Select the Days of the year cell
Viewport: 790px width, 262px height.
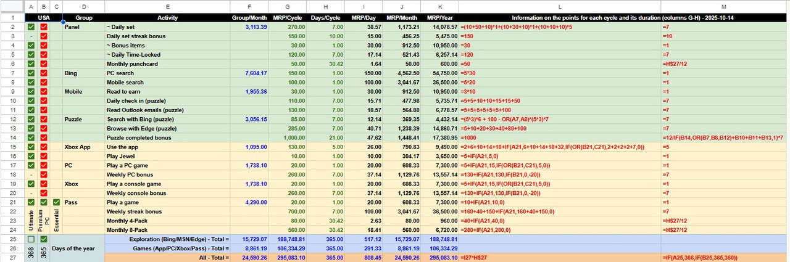tap(77, 248)
